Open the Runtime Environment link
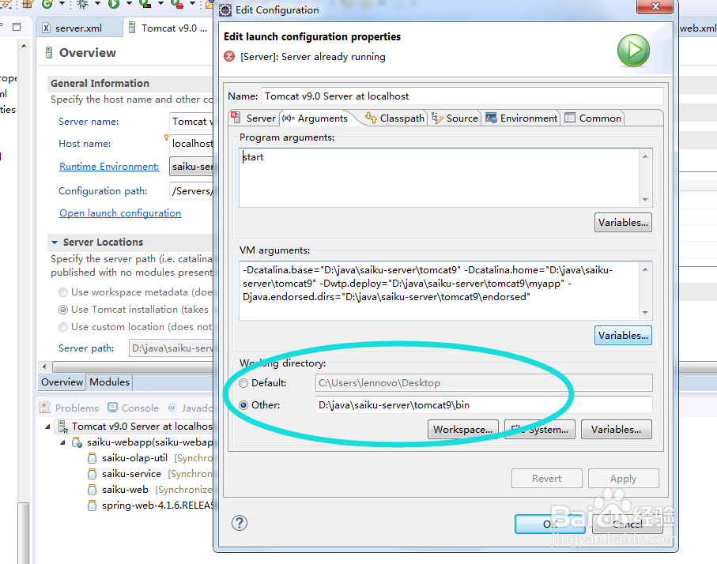This screenshot has width=717, height=564. (109, 167)
